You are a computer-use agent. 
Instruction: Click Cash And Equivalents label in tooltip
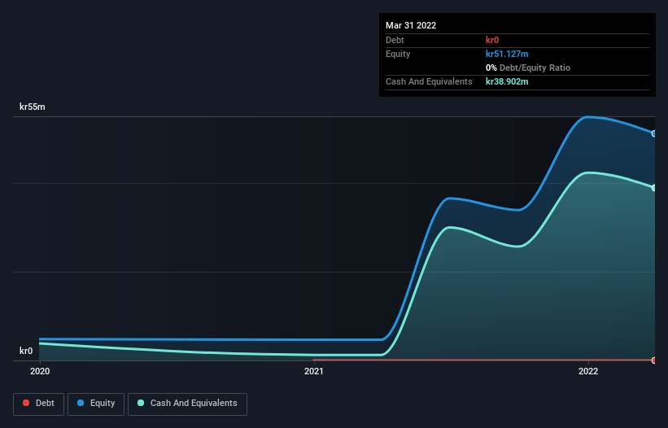click(x=429, y=81)
